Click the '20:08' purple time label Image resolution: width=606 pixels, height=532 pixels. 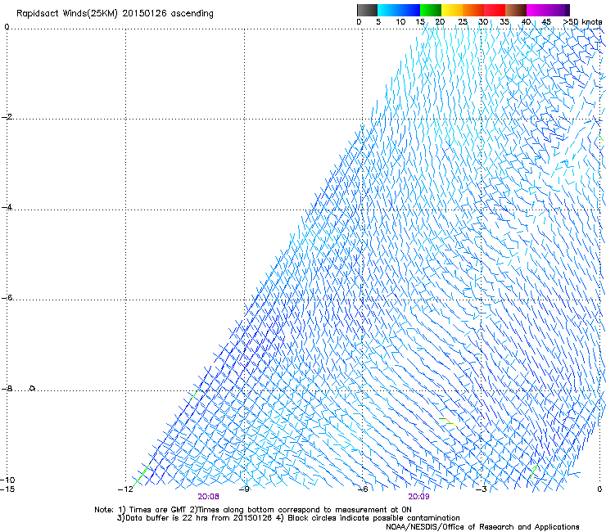(x=208, y=497)
